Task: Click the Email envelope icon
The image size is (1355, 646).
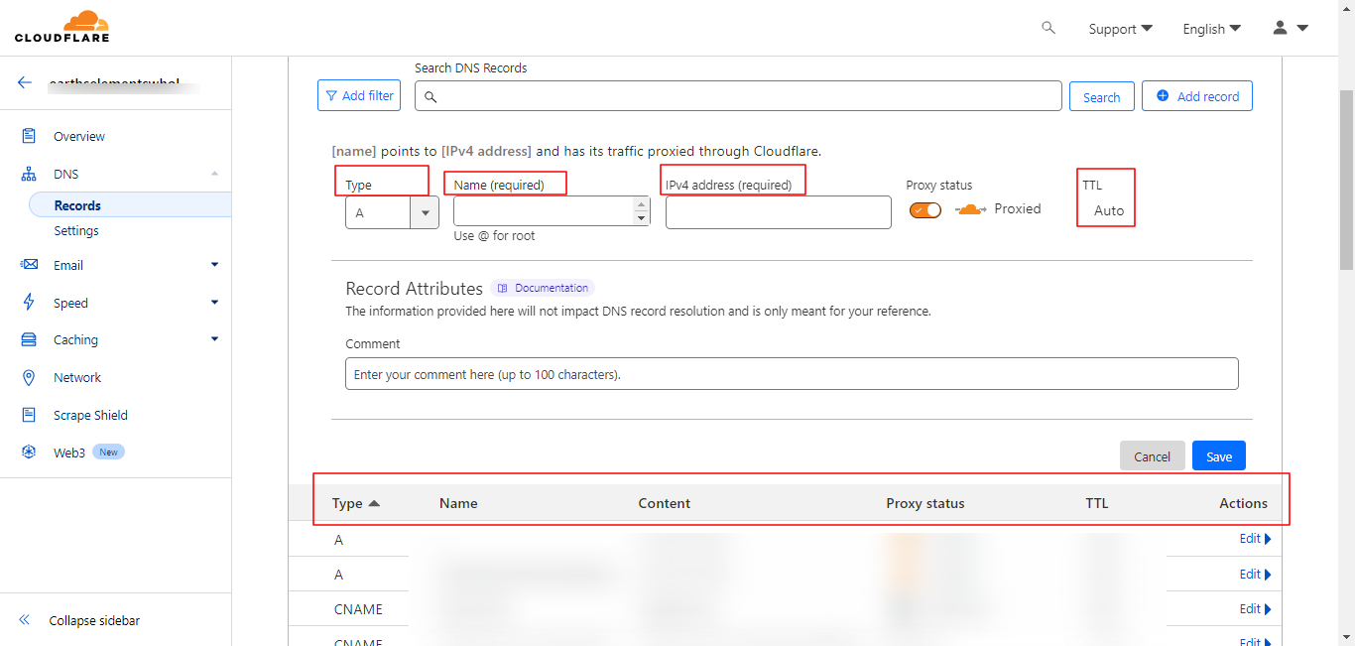Action: pos(30,265)
